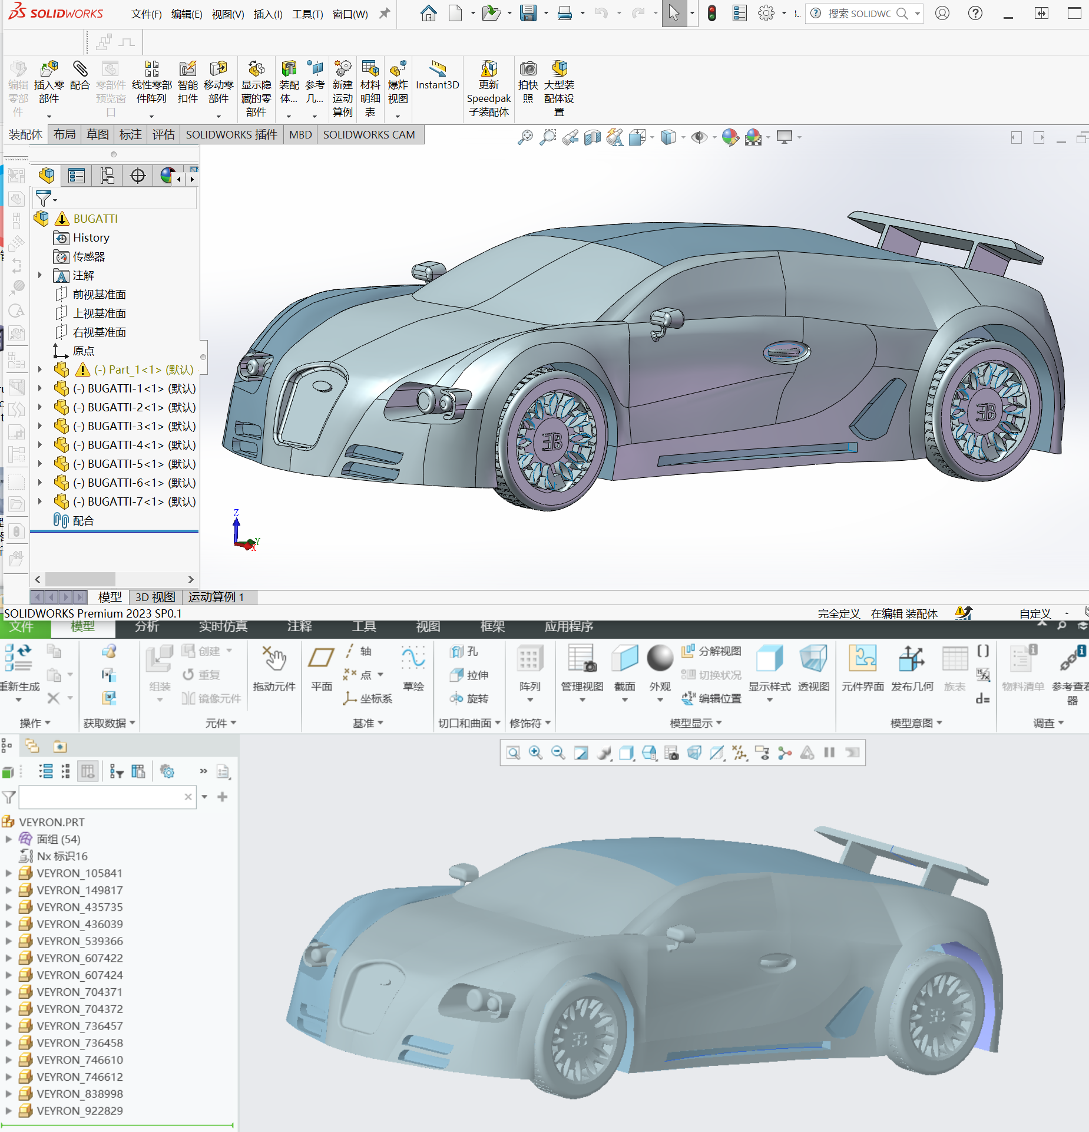Open the 操作 group dropdown in Creo ribbon
1089x1132 pixels.
(x=35, y=722)
